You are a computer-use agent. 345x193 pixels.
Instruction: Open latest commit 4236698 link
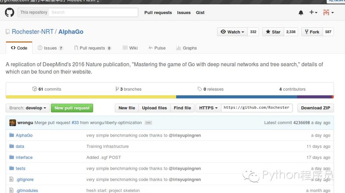pos(302,123)
